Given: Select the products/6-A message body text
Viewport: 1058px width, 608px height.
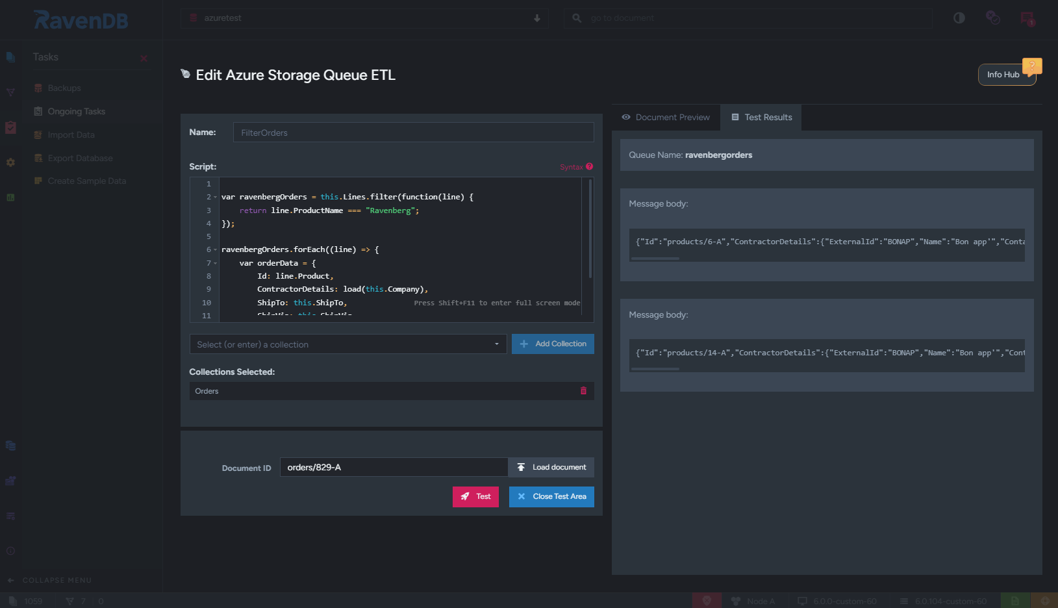Looking at the screenshot, I should [x=830, y=242].
